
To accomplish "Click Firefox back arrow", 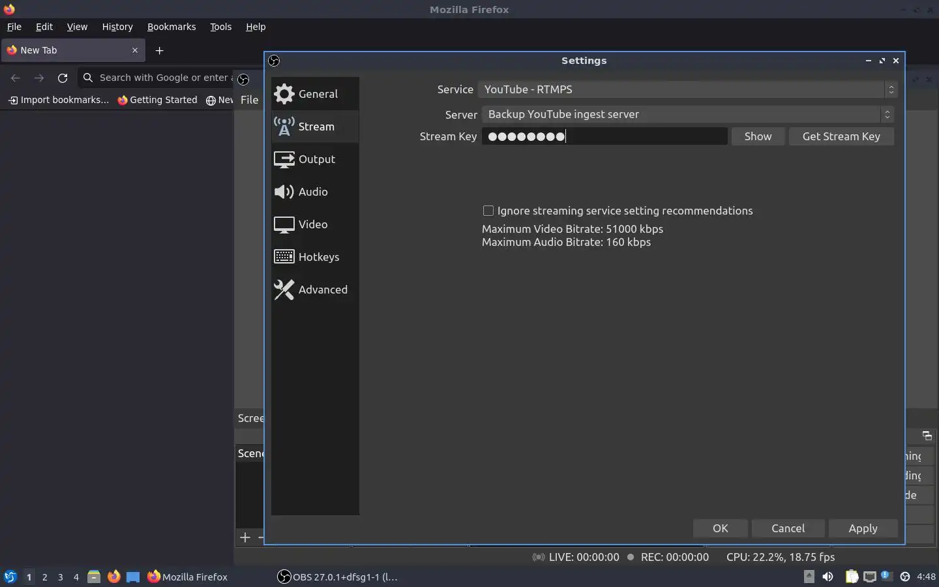I will 16,78.
